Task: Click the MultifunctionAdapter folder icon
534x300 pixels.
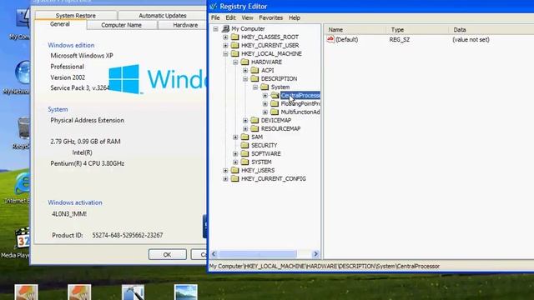Action: pyautogui.click(x=275, y=112)
